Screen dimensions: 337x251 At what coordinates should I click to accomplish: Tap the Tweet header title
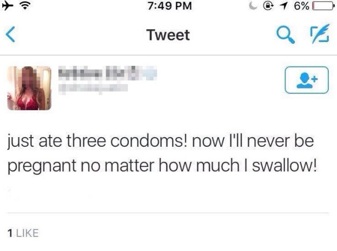(168, 35)
